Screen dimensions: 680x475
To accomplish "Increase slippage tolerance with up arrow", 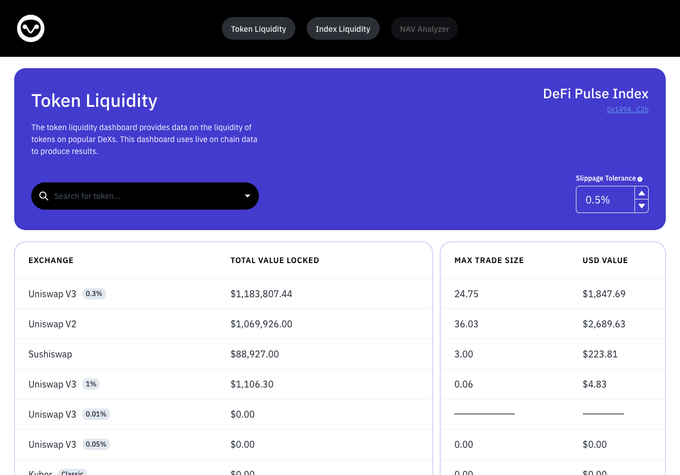I will [641, 193].
